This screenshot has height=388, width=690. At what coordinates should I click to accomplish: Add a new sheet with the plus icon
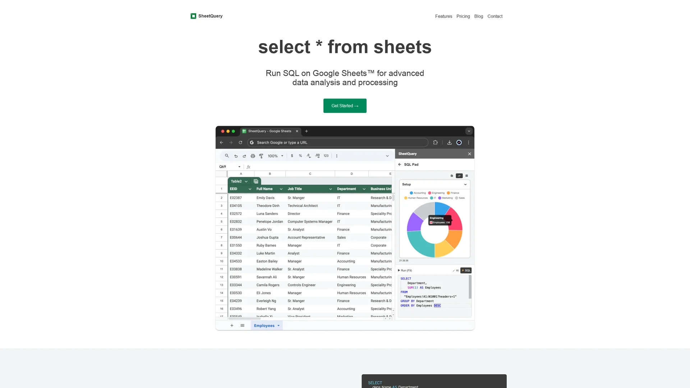click(x=232, y=325)
